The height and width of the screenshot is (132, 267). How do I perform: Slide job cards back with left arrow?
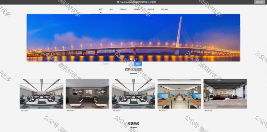21,95
